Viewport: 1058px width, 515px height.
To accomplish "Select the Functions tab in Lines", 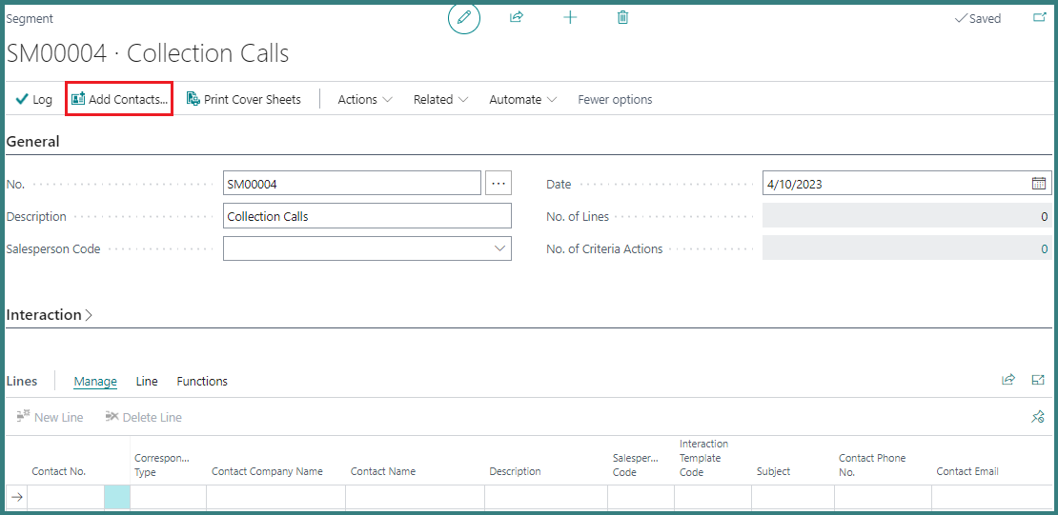I will tap(202, 381).
